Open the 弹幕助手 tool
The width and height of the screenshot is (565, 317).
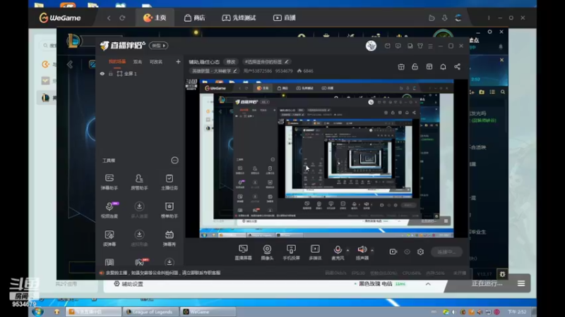(x=109, y=182)
